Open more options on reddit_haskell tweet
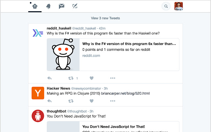211x132 pixels. point(113,78)
